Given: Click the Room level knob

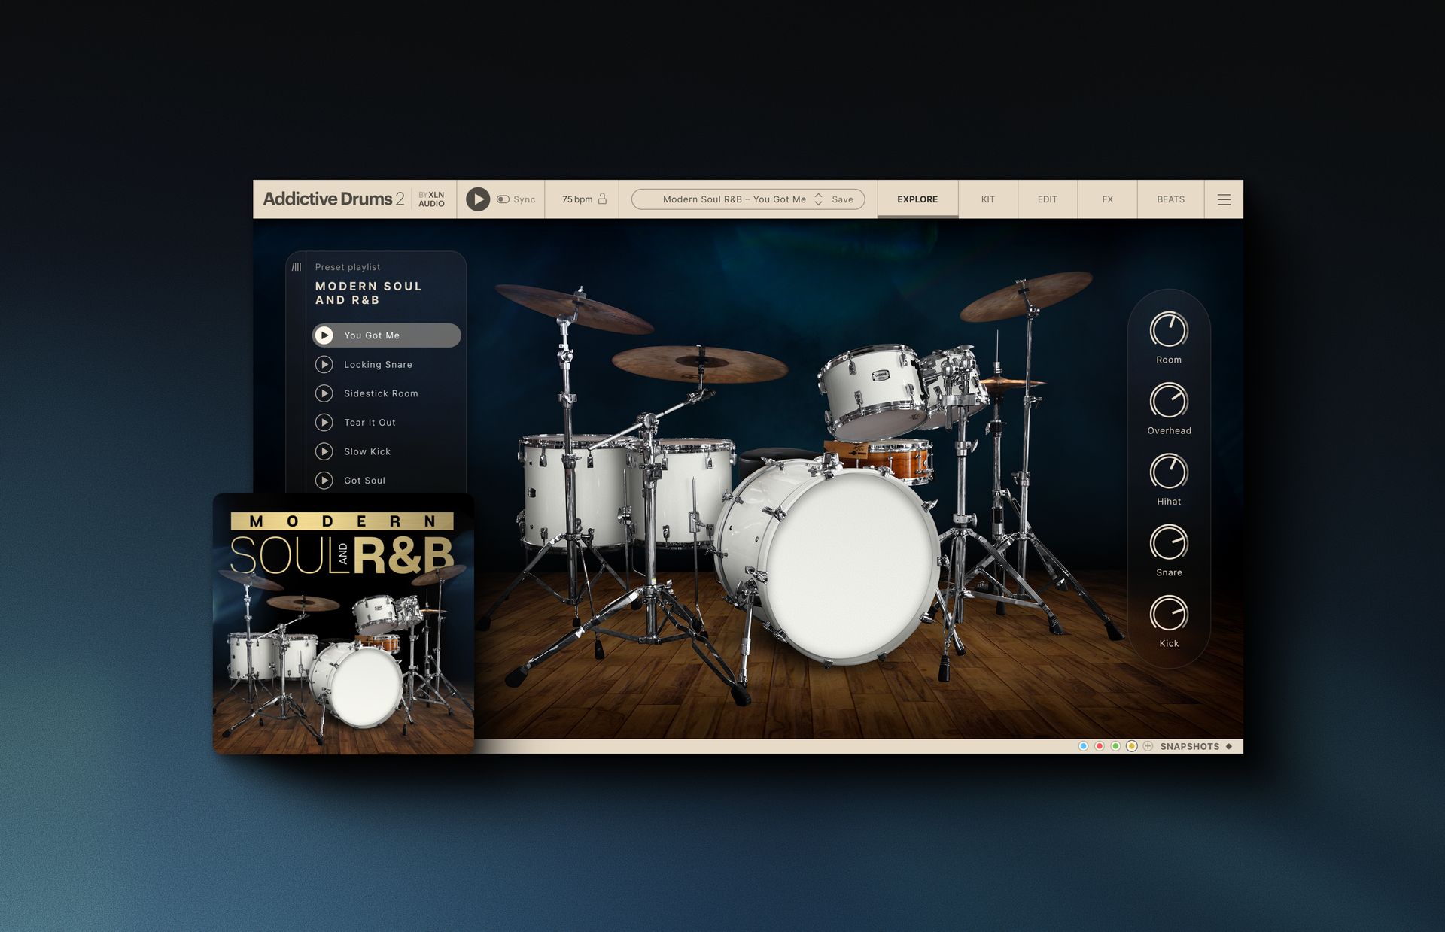Looking at the screenshot, I should (x=1169, y=329).
